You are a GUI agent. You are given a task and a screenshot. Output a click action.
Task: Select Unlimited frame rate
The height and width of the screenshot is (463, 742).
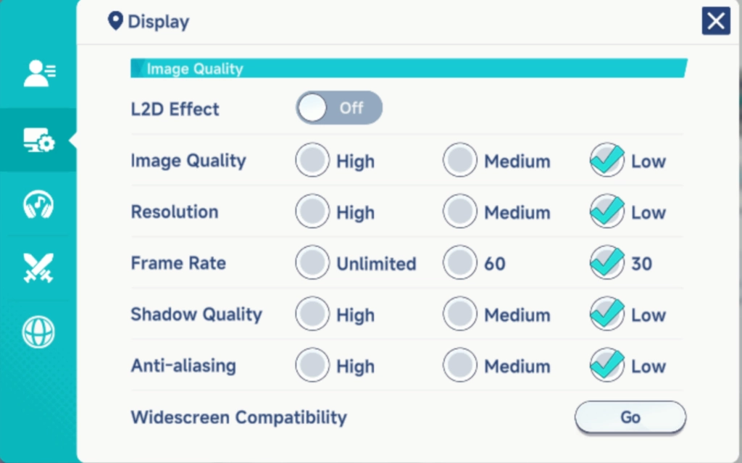click(313, 264)
